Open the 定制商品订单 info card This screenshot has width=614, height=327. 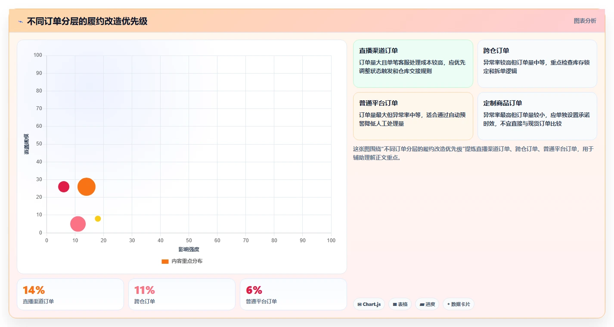537,116
